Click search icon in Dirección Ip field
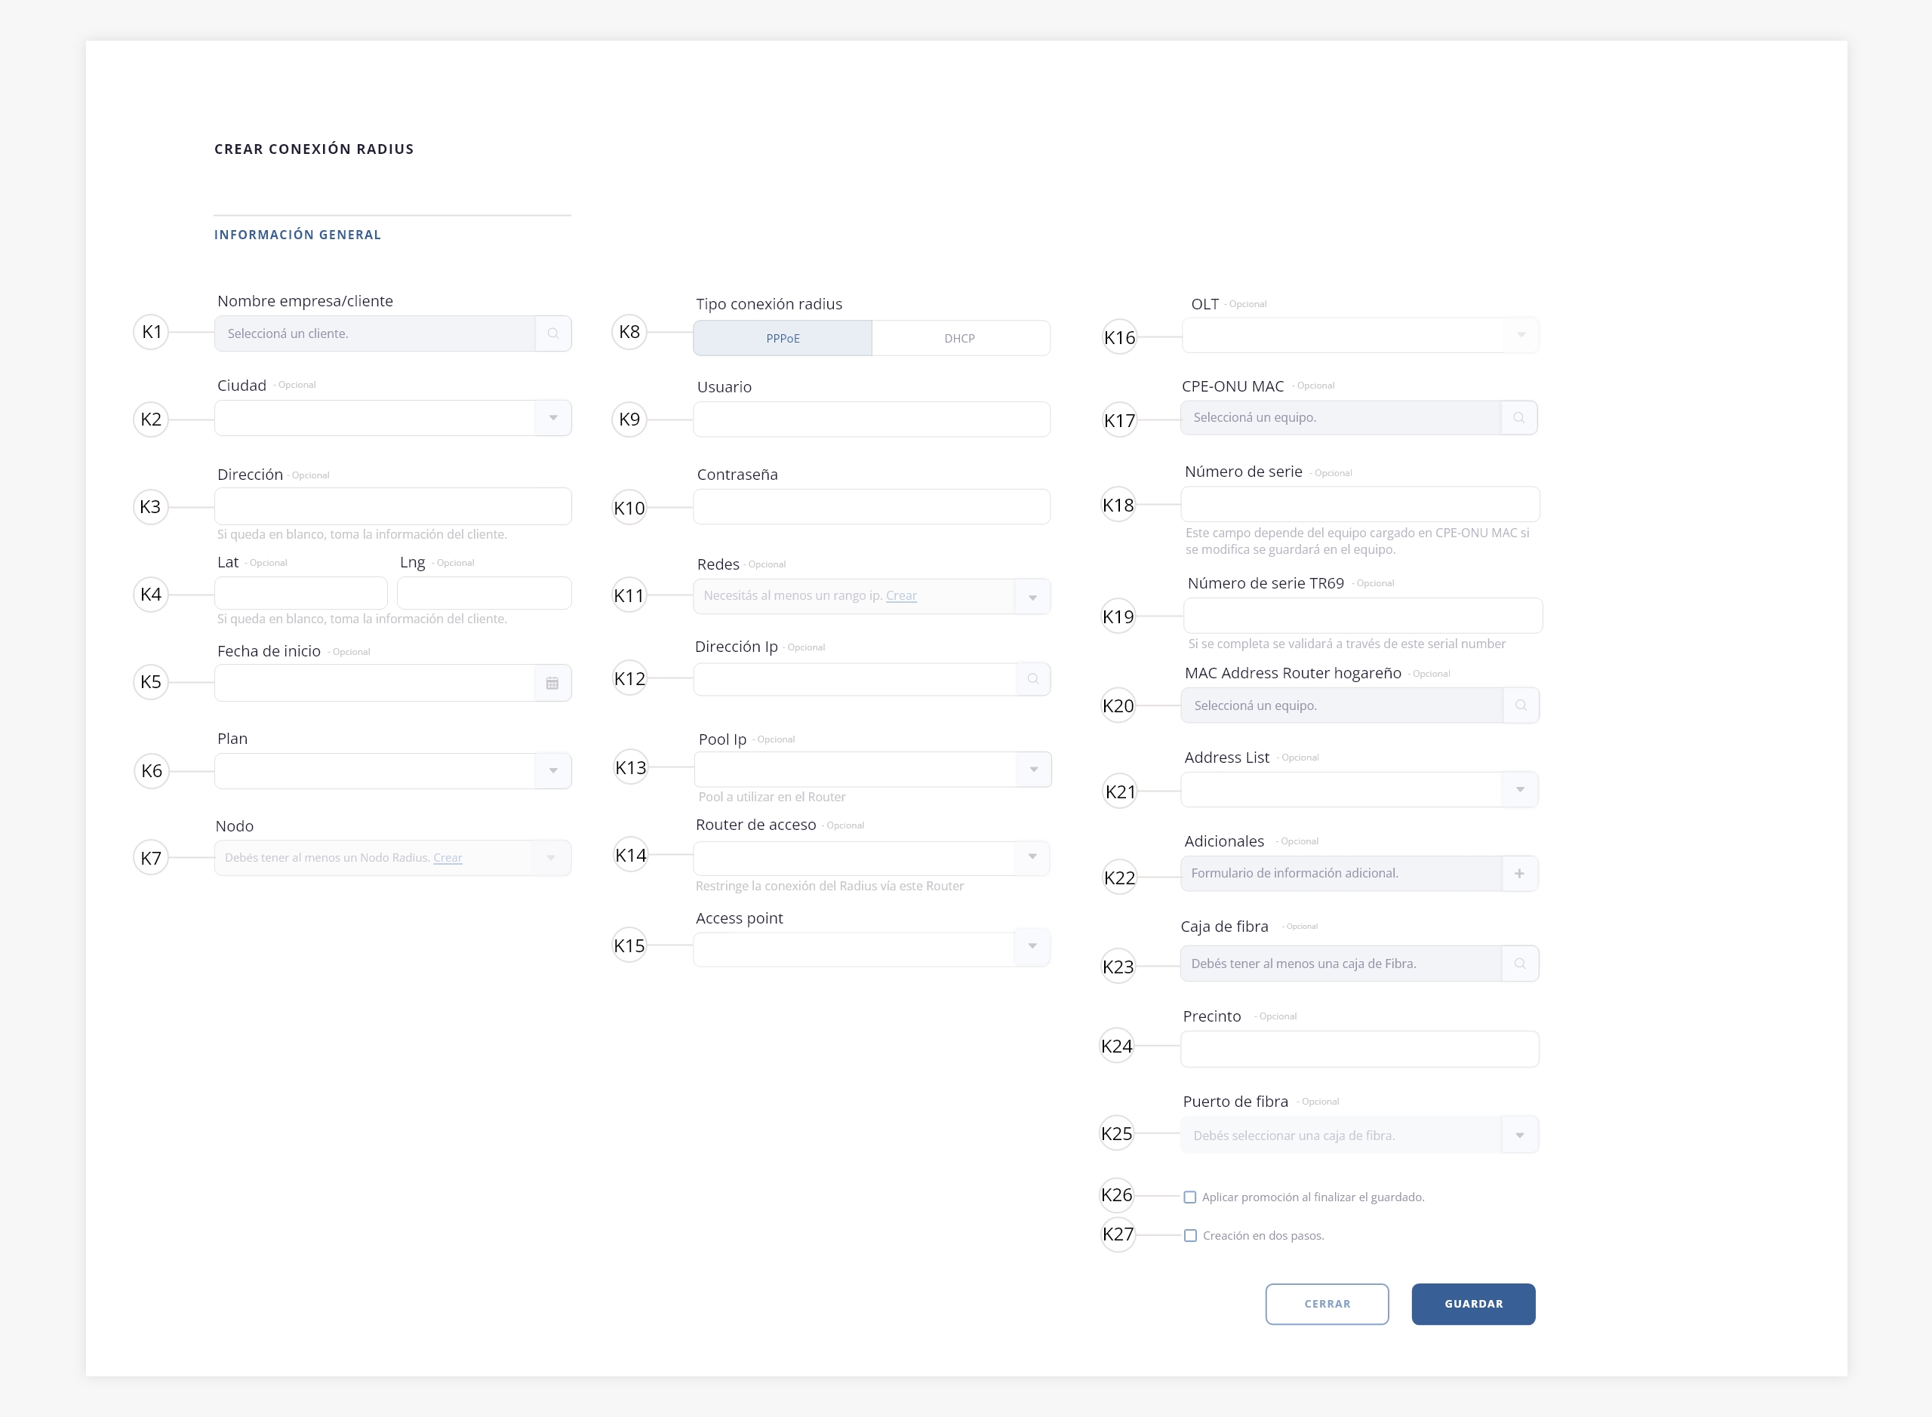 point(1033,679)
